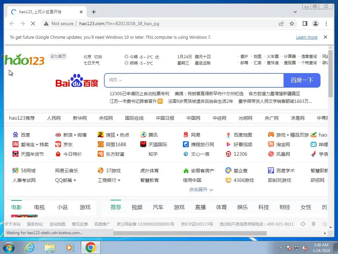This screenshot has height=254, width=338.
Task: Open the 58同城 icon link
Action: pos(15,170)
